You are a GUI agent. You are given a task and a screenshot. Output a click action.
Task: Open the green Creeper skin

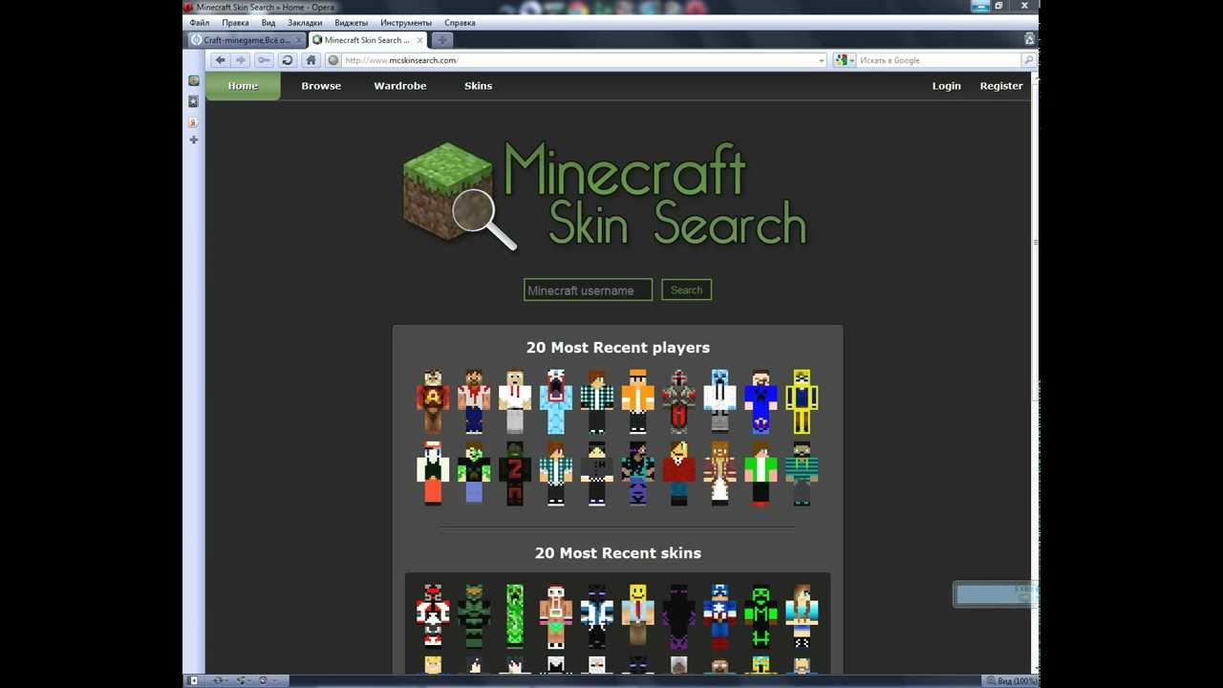click(x=515, y=616)
